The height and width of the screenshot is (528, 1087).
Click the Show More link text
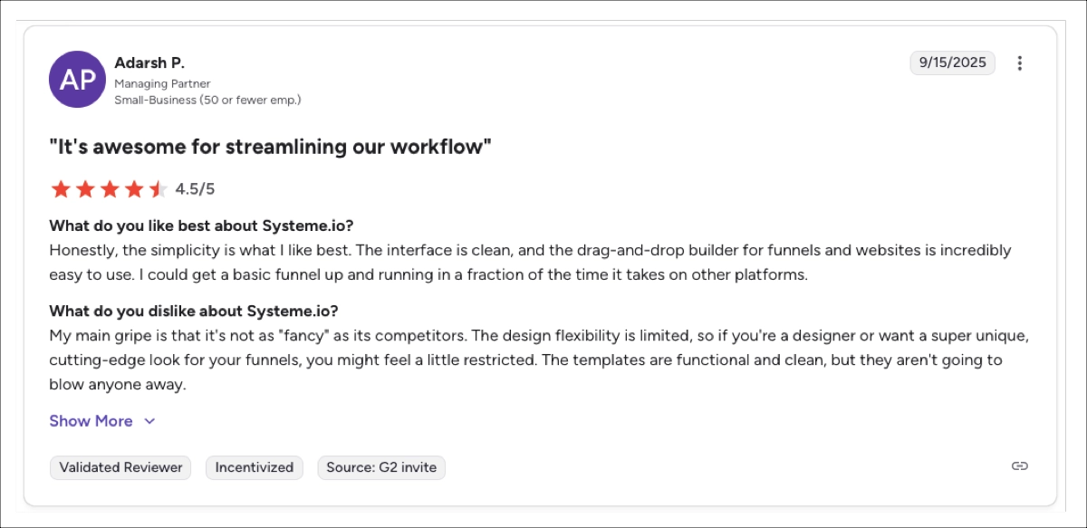[x=91, y=421]
